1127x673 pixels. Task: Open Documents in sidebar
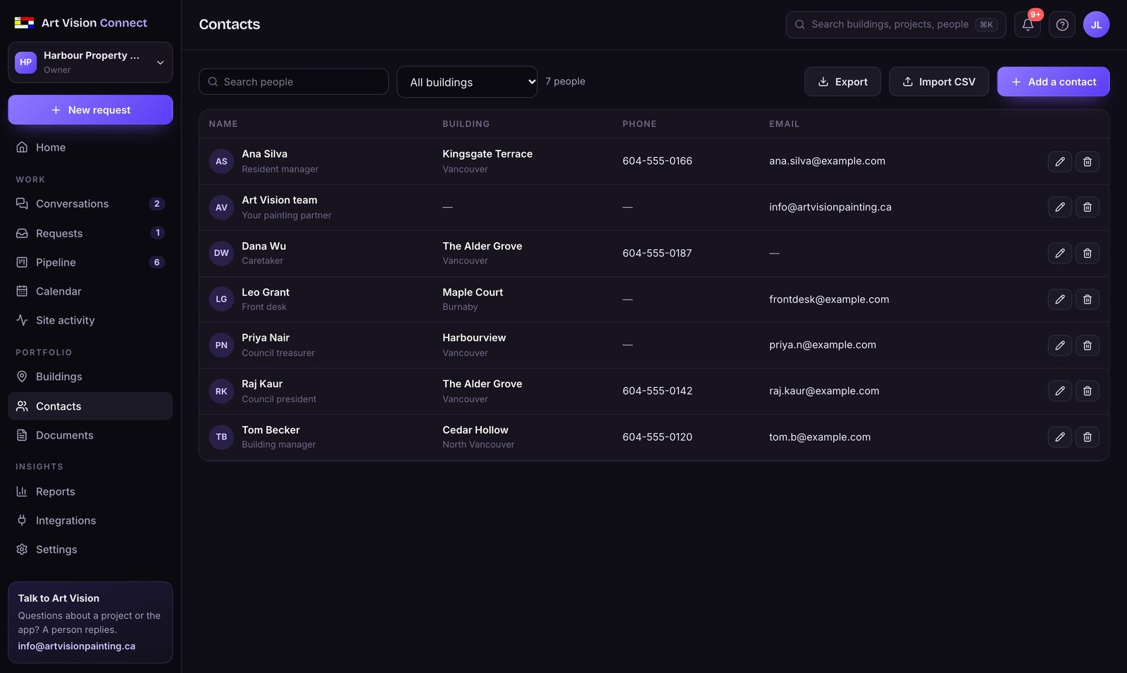[90, 435]
